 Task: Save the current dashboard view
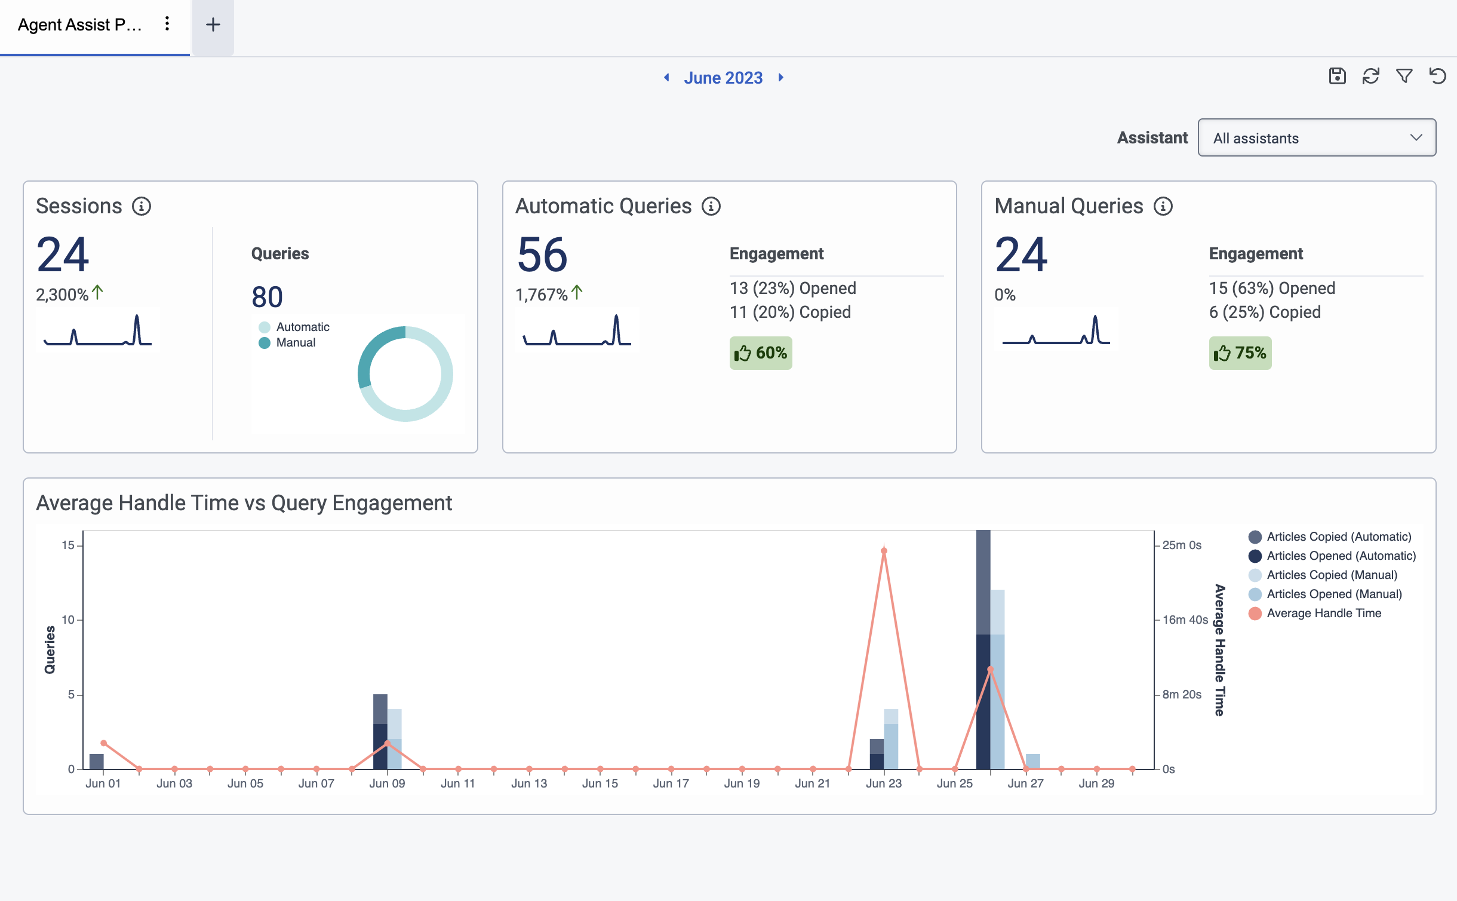(x=1338, y=76)
